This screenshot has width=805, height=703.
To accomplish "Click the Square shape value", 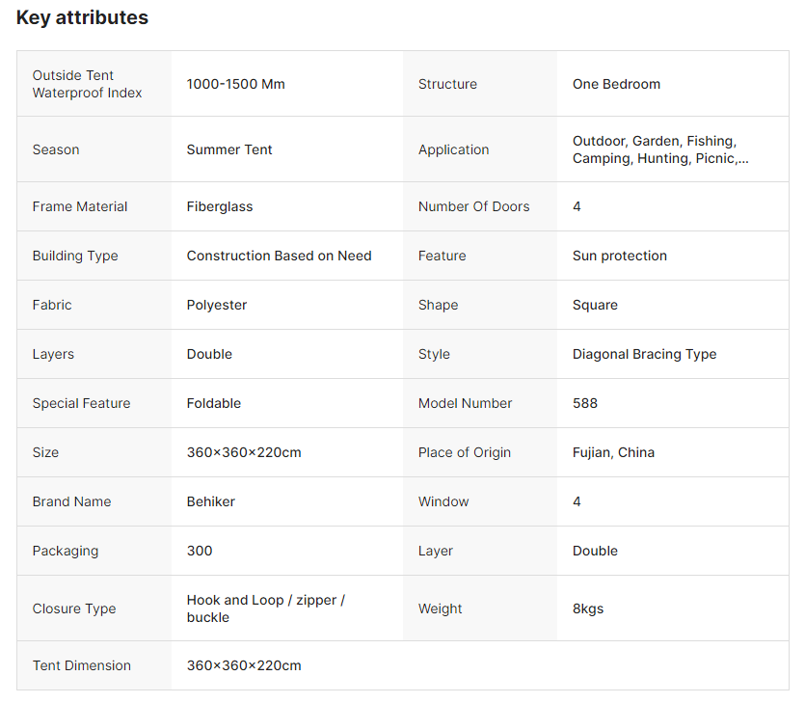I will pyautogui.click(x=595, y=305).
